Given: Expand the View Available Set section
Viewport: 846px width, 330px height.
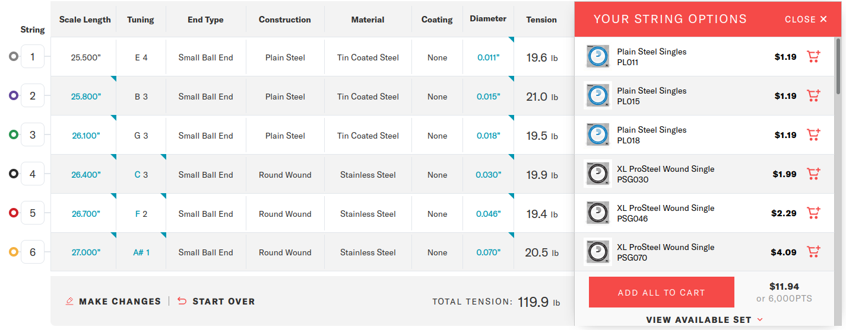Looking at the screenshot, I should (704, 320).
